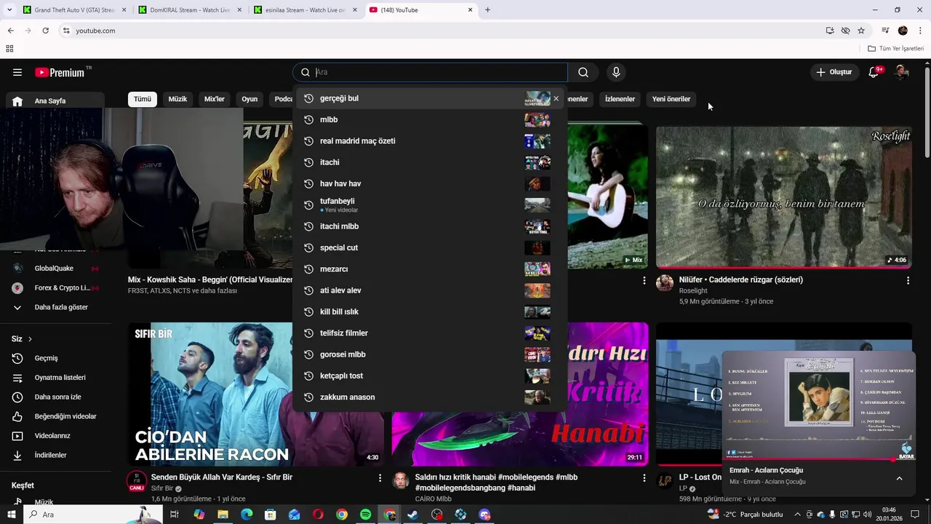This screenshot has height=524, width=931.
Task: Open Steam from the taskbar
Action: 413,515
